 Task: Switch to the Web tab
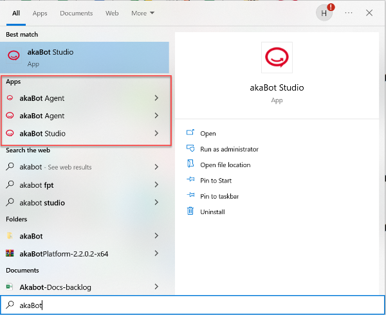[112, 14]
